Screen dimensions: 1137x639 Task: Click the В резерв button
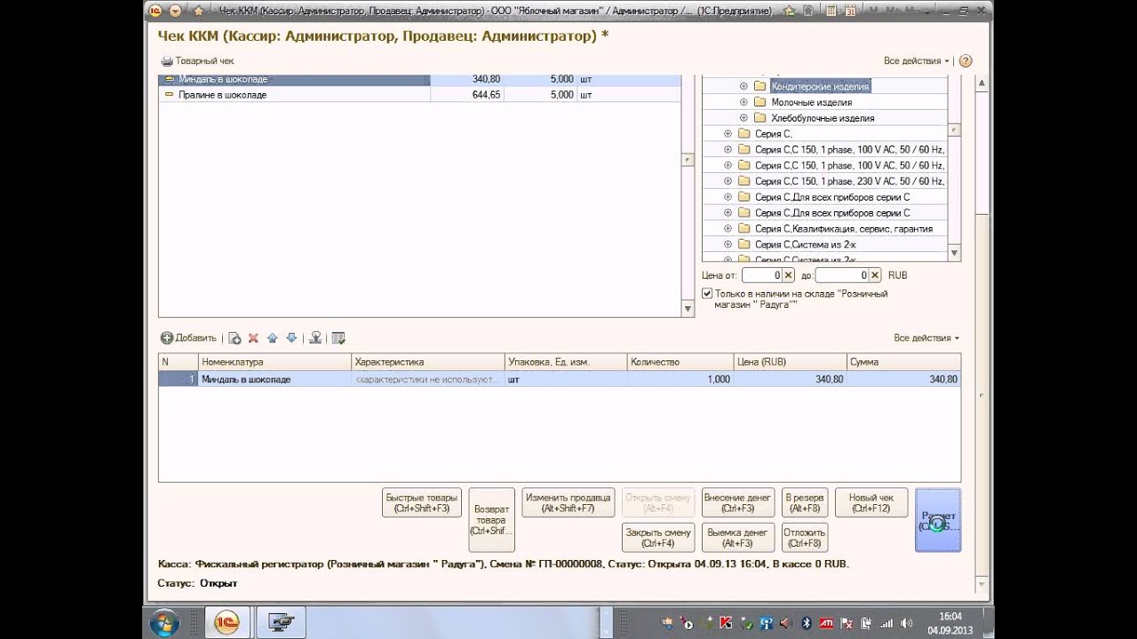click(x=805, y=503)
